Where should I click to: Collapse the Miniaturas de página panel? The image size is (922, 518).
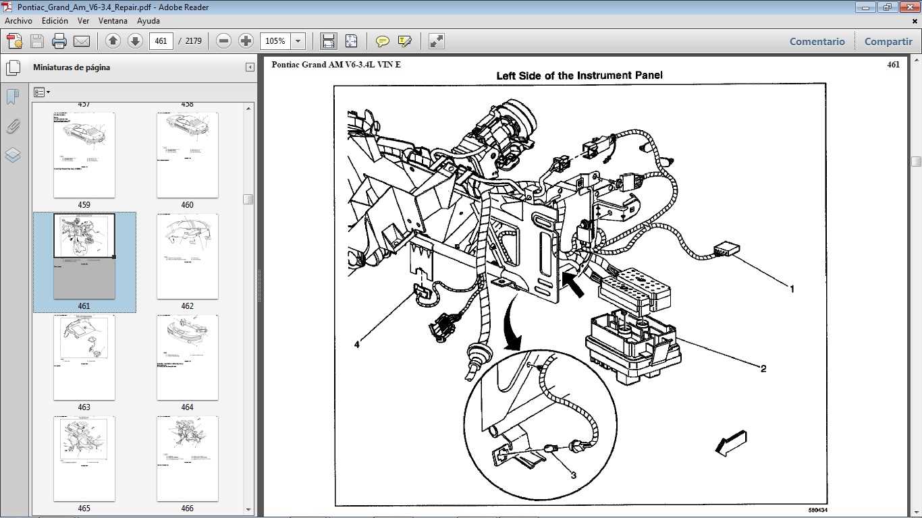point(250,67)
